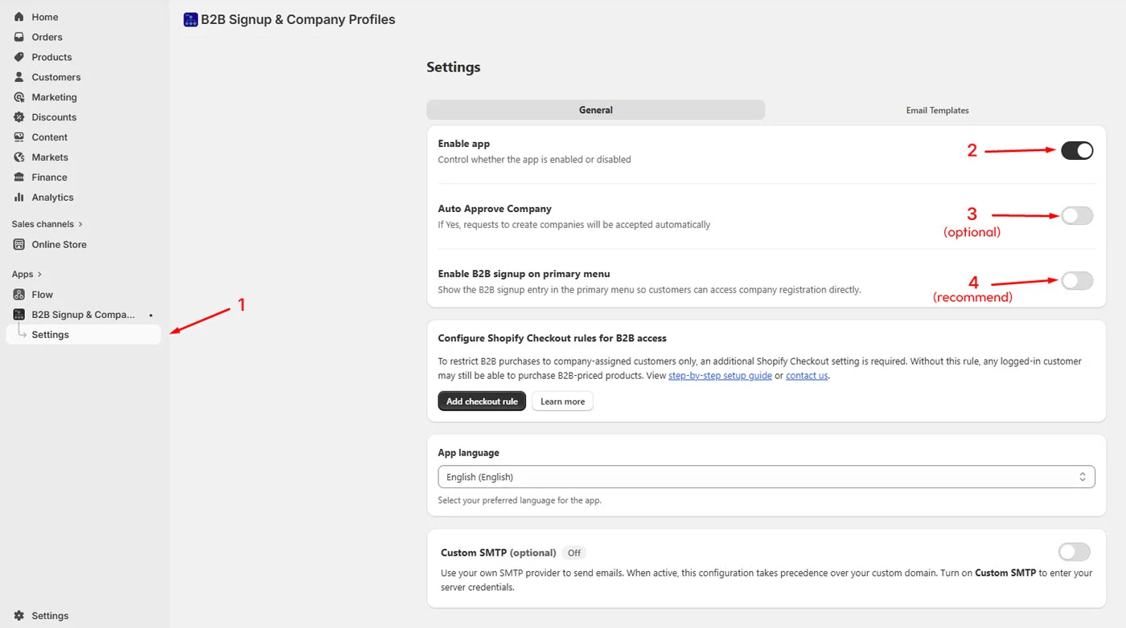Enable Auto Approve Company
Viewport: 1126px width, 628px height.
point(1076,214)
